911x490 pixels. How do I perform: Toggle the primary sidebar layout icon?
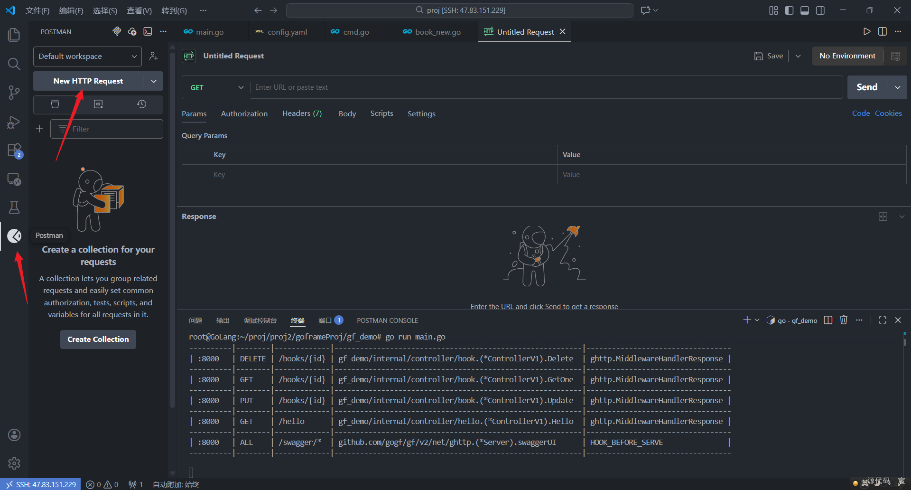[789, 10]
